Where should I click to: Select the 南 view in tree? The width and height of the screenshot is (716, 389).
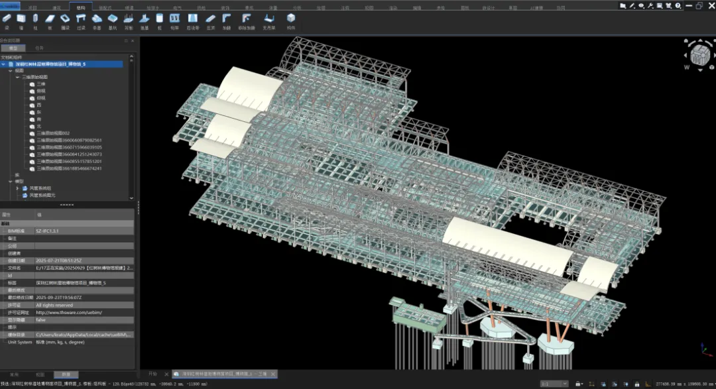tap(39, 119)
